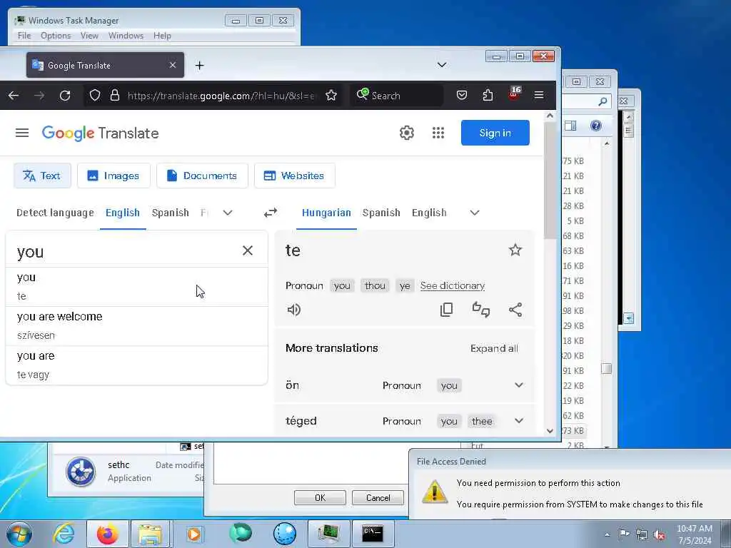Viewport: 731px width, 548px height.
Task: Open Task Manager Help menu
Action: pos(162,36)
